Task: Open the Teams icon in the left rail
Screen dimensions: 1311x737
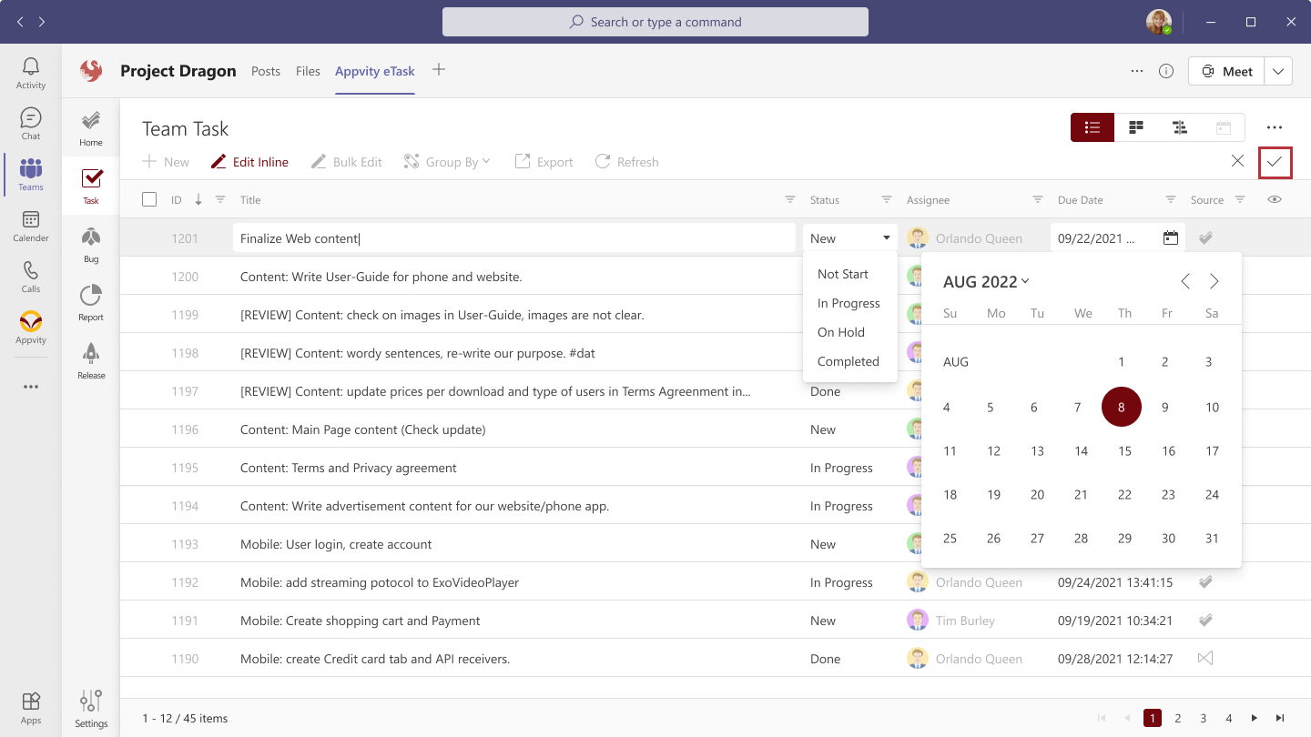Action: 30,175
